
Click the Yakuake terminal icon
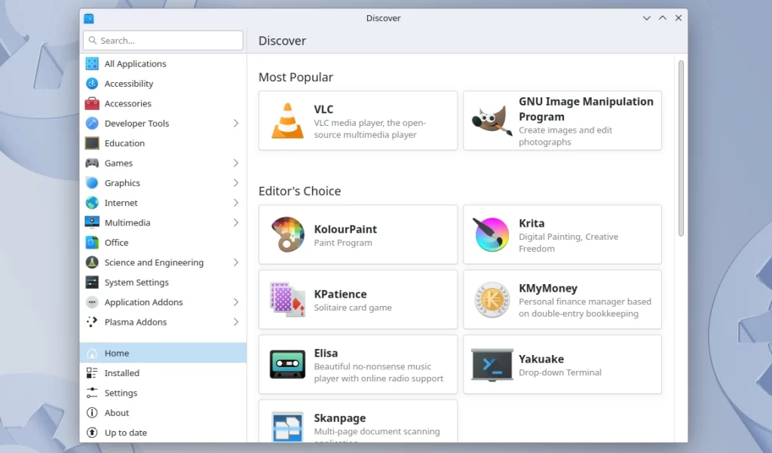pyautogui.click(x=492, y=365)
